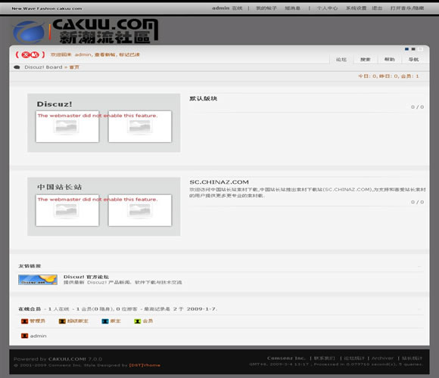
Task: Open Discuz! 官方论坛 friend link
Action: click(86, 277)
